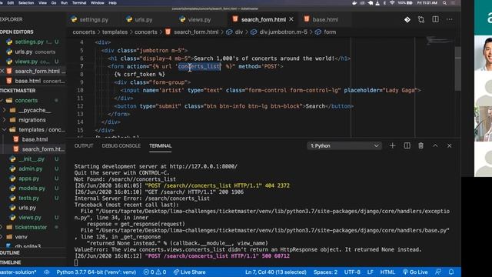The height and width of the screenshot is (277, 492).
Task: Open the editor more actions ellipsis
Action: [x=450, y=19]
